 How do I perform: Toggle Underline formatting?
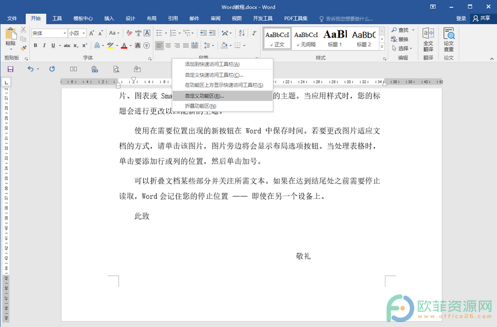[53, 46]
